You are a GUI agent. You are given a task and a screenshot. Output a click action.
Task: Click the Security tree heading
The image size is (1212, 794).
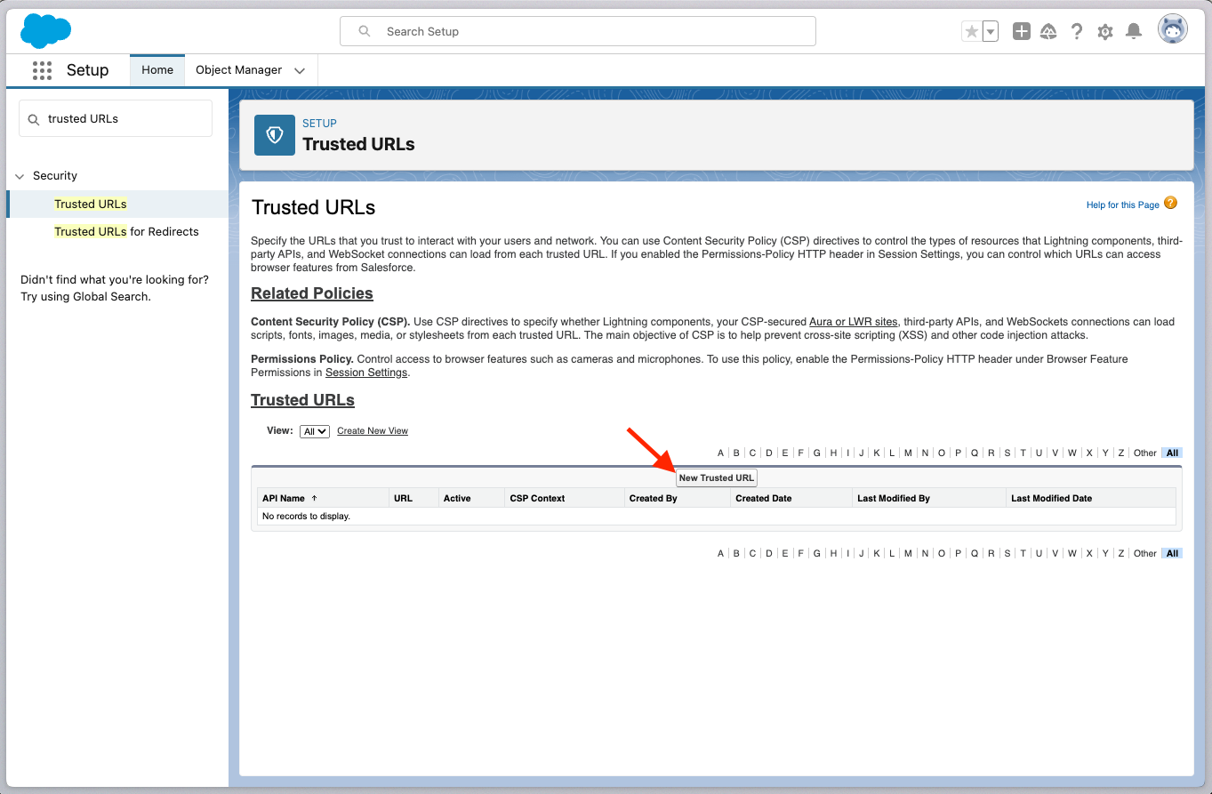click(x=55, y=176)
